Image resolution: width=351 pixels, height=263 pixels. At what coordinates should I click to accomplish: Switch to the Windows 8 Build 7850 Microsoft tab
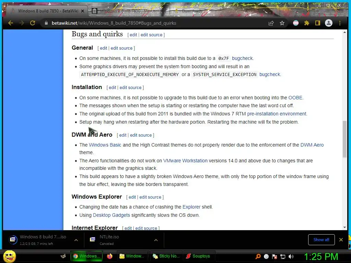click(x=129, y=11)
